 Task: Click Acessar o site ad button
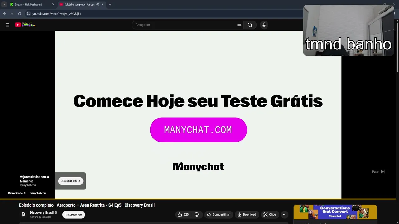click(x=71, y=181)
